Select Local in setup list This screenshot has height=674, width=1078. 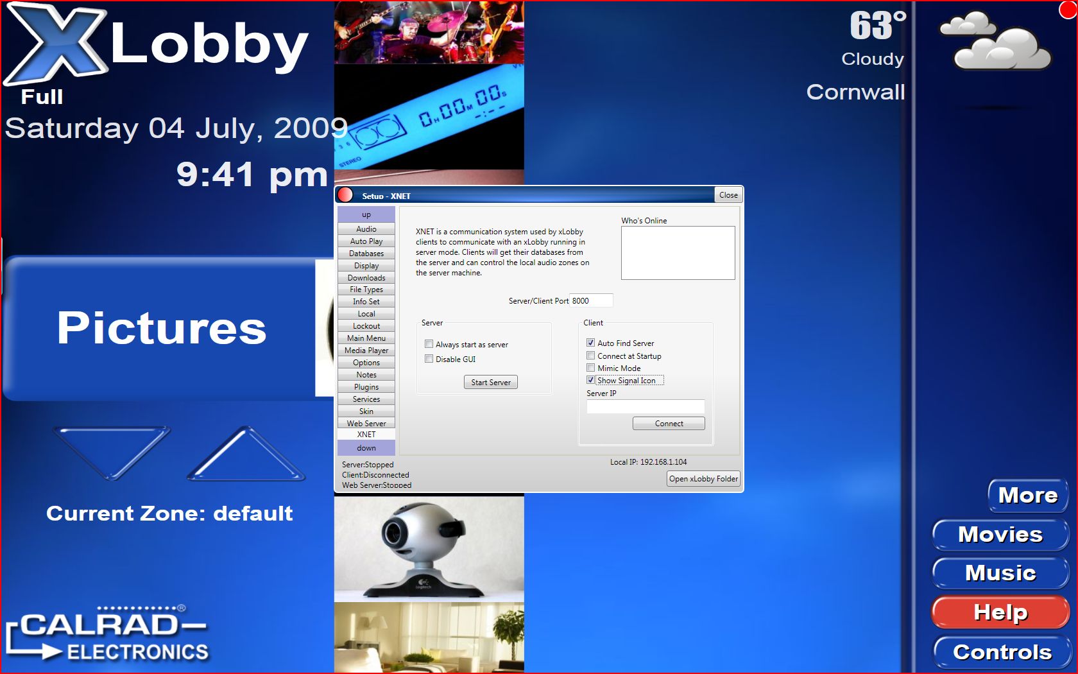pyautogui.click(x=366, y=314)
